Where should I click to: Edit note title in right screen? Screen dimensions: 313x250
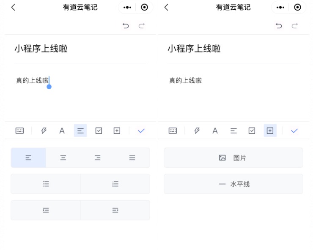pyautogui.click(x=194, y=49)
